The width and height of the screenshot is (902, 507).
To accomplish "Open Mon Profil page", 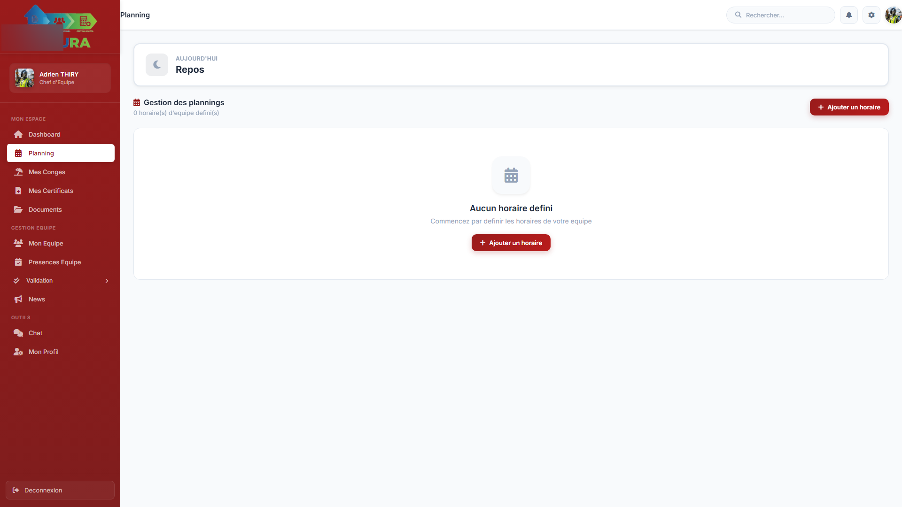I will coord(43,352).
